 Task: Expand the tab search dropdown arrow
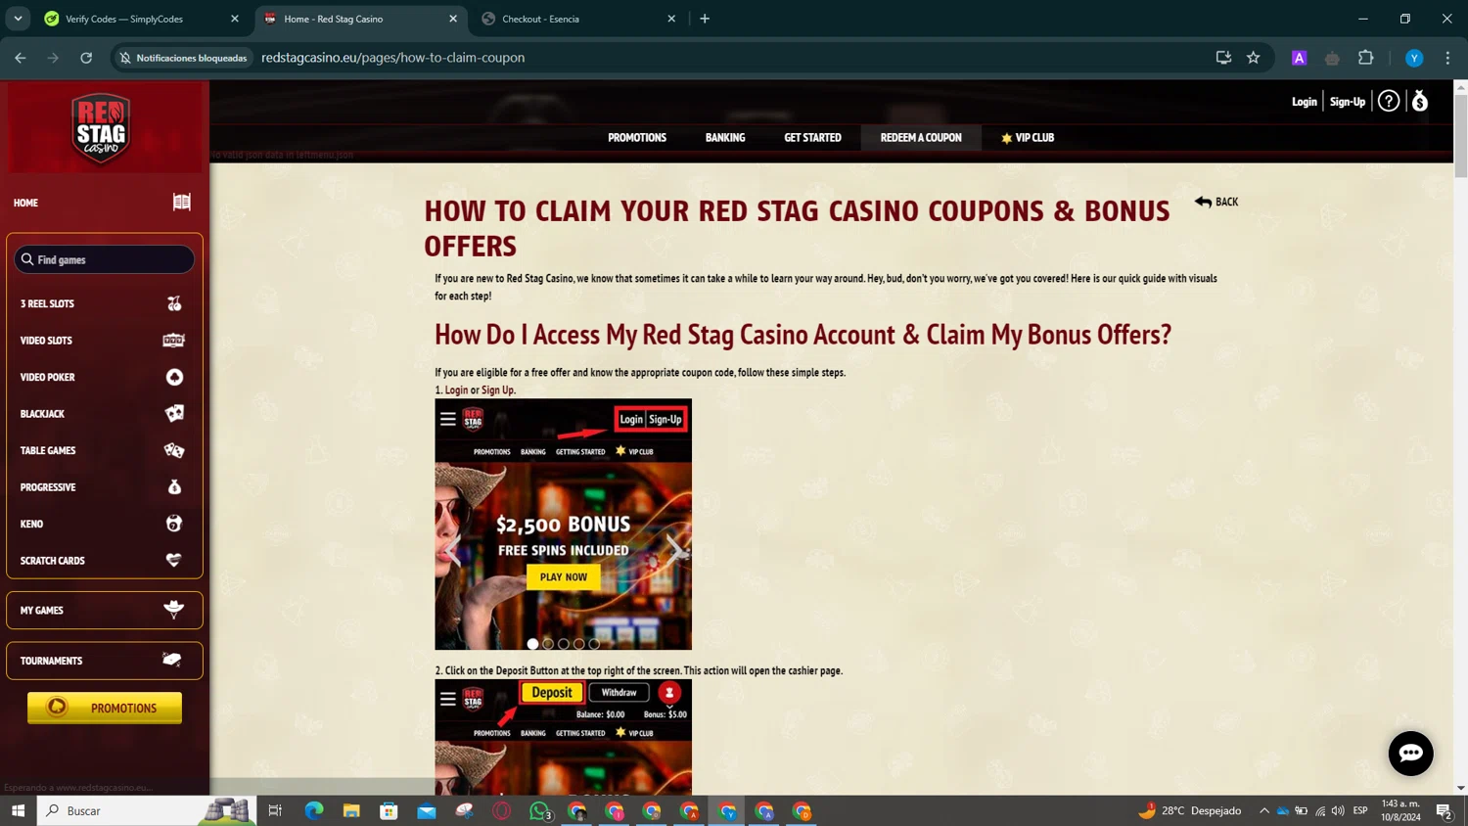tap(18, 19)
